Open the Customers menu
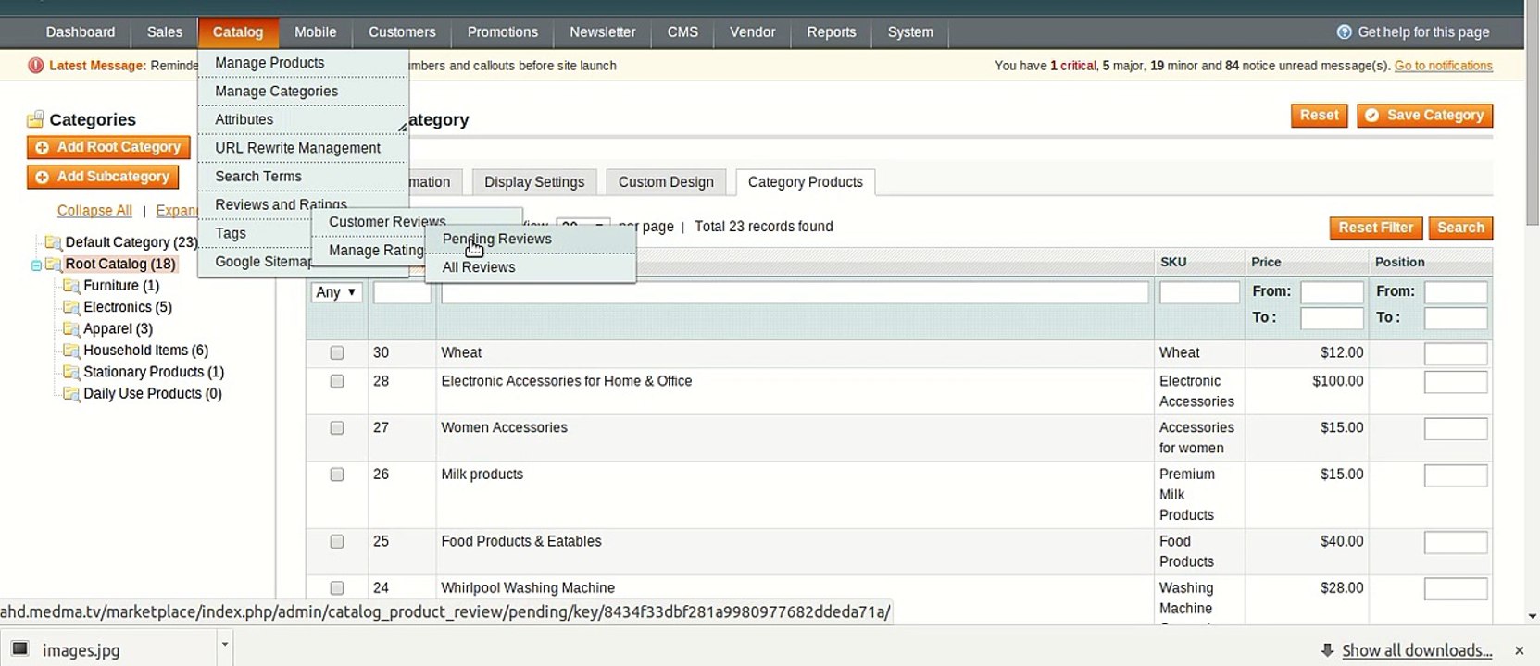This screenshot has height=666, width=1540. pos(402,32)
